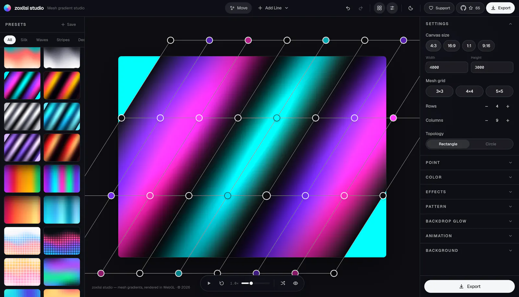This screenshot has width=519, height=297.
Task: Reset animation with the restart icon
Action: click(x=222, y=283)
